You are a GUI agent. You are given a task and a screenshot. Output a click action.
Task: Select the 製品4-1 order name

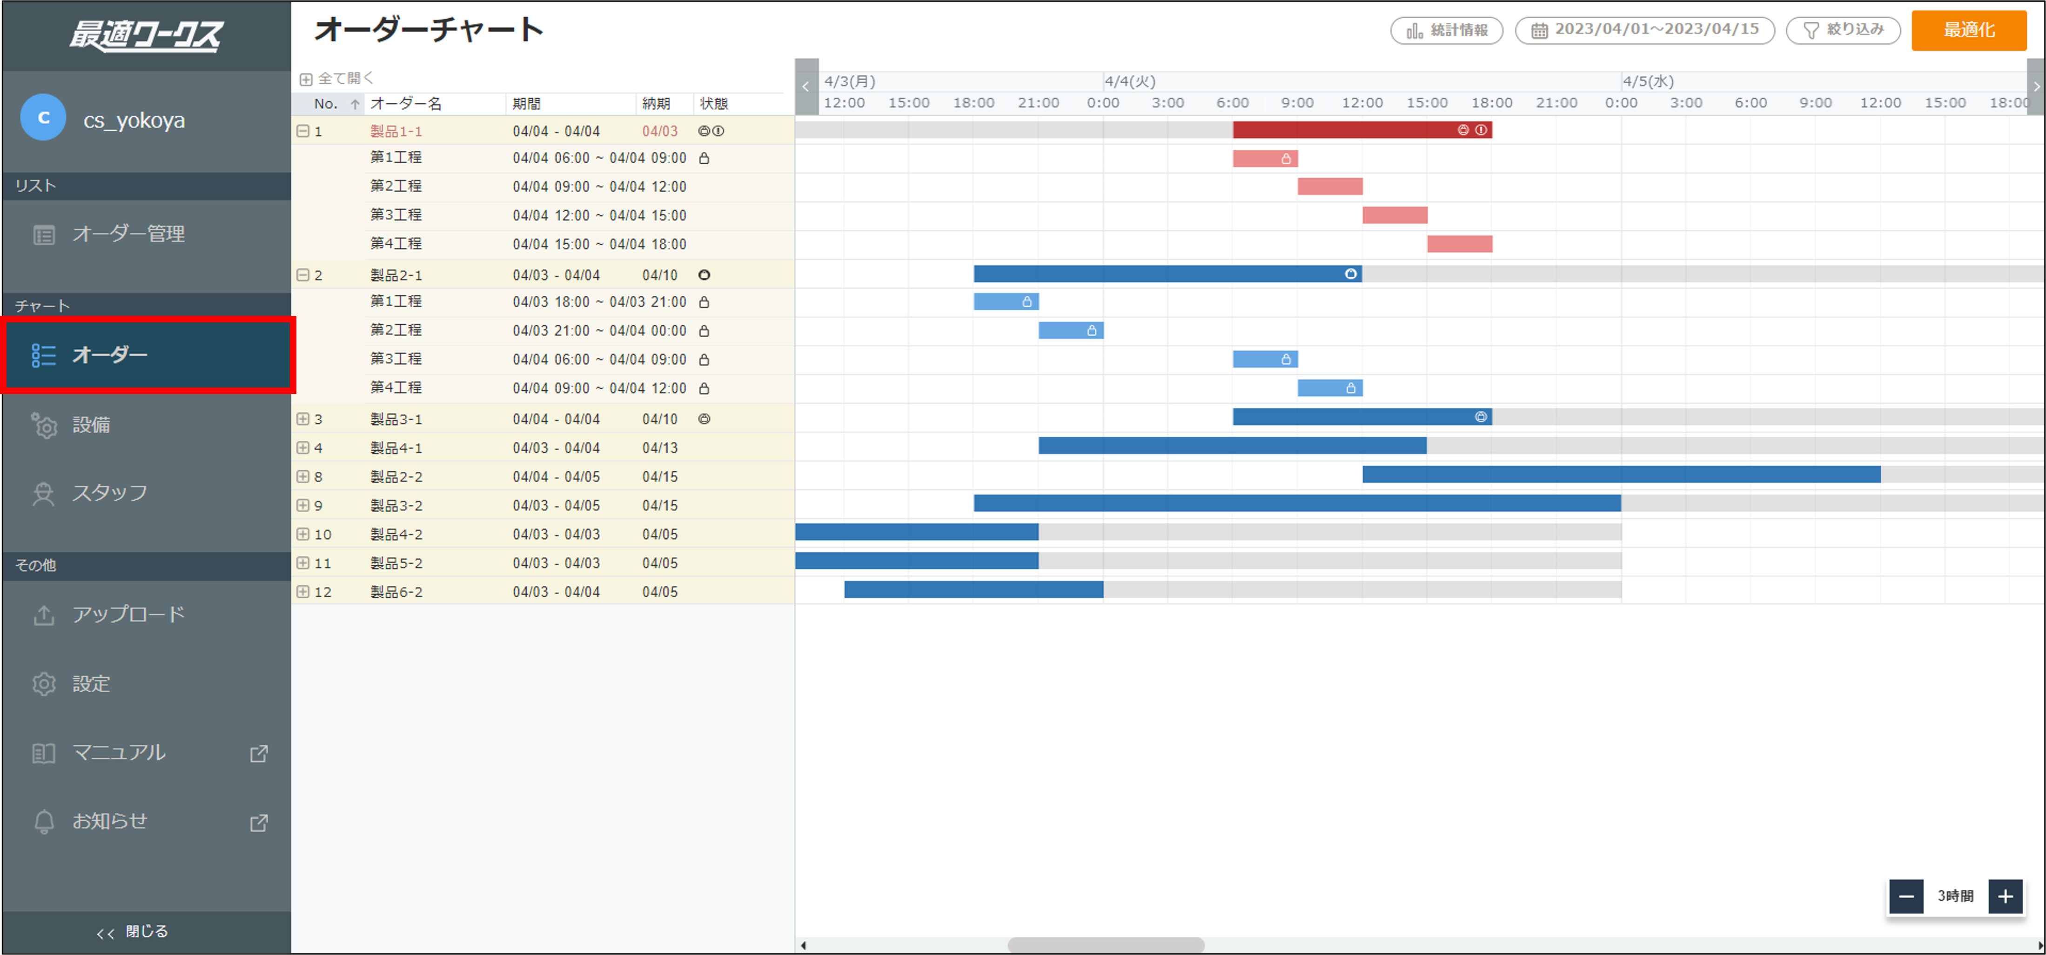tap(396, 448)
